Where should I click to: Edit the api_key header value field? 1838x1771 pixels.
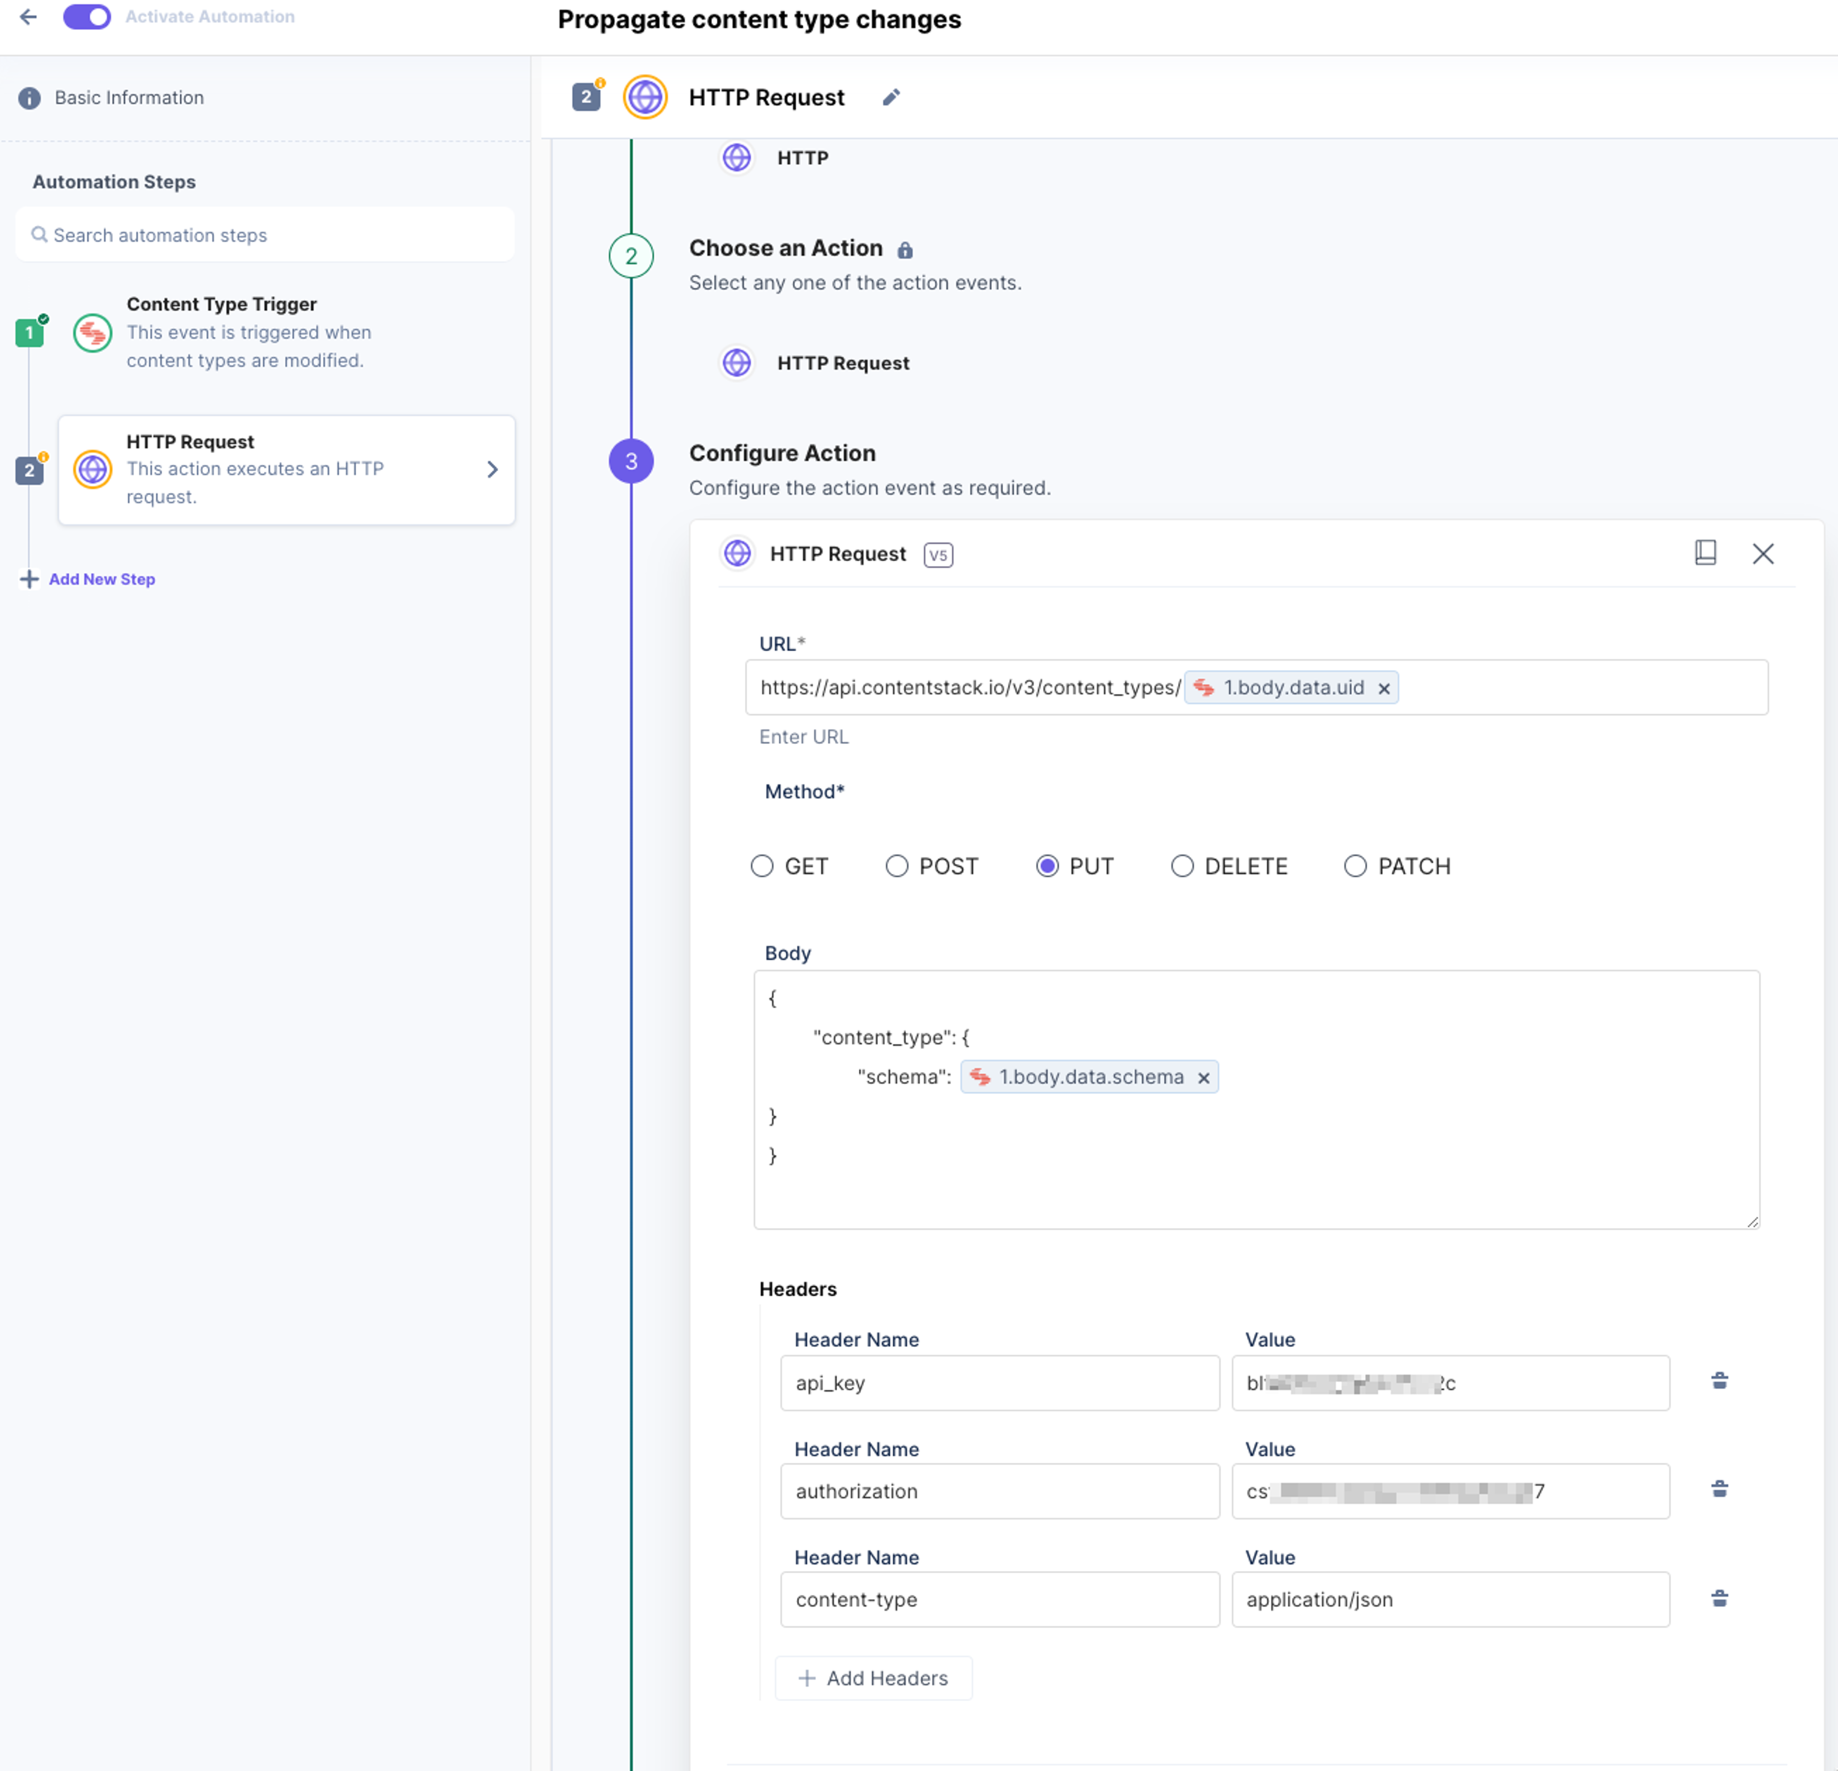pyautogui.click(x=1450, y=1382)
